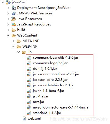The width and height of the screenshot is (110, 124).
Task: Expand the Java Resources node
Action: [8, 19]
